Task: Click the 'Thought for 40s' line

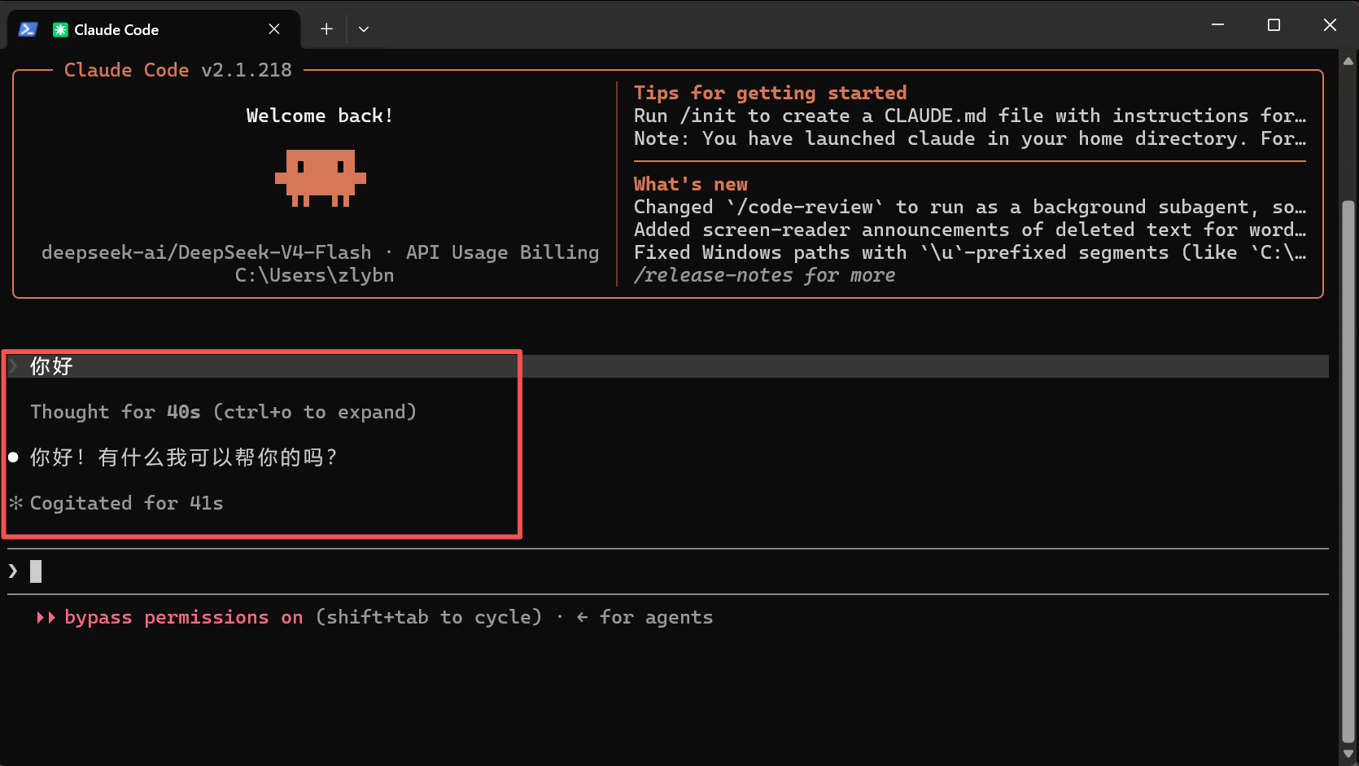Action: [x=223, y=412]
